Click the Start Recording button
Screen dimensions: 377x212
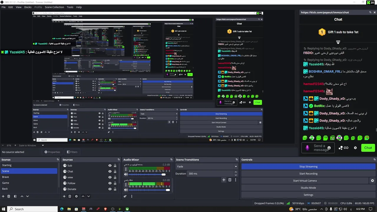(308, 174)
